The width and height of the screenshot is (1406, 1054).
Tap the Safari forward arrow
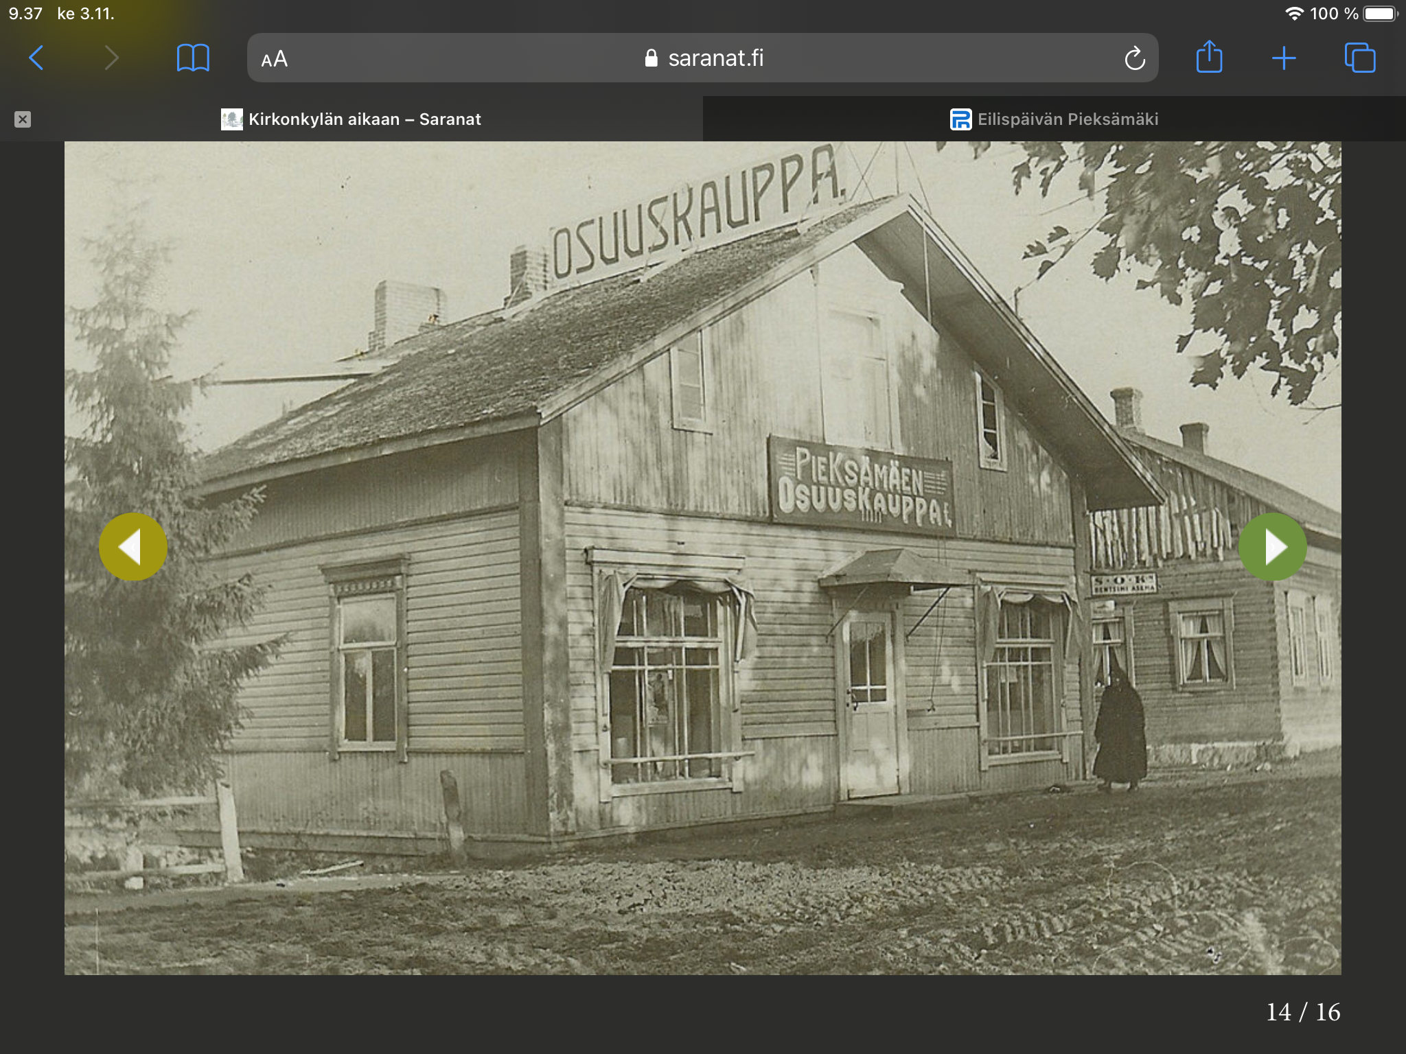tap(111, 58)
